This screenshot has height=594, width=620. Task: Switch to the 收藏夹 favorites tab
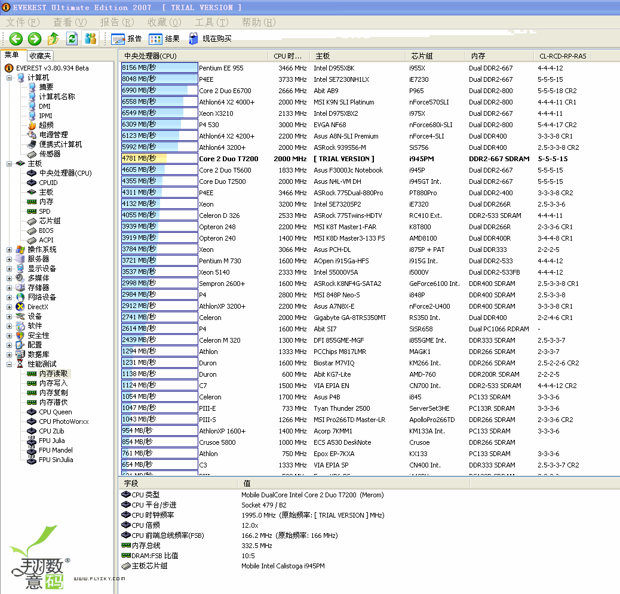click(41, 56)
